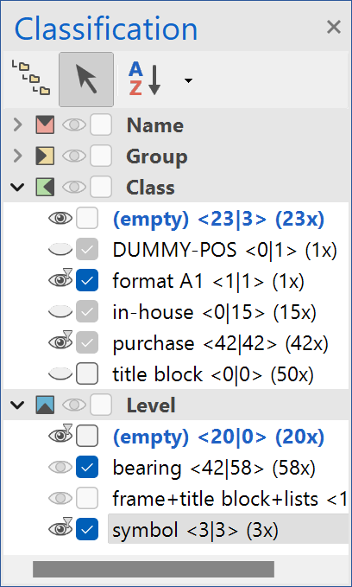Image resolution: width=352 pixels, height=587 pixels.
Task: Toggle the in-house checkbox
Action: coord(87,311)
